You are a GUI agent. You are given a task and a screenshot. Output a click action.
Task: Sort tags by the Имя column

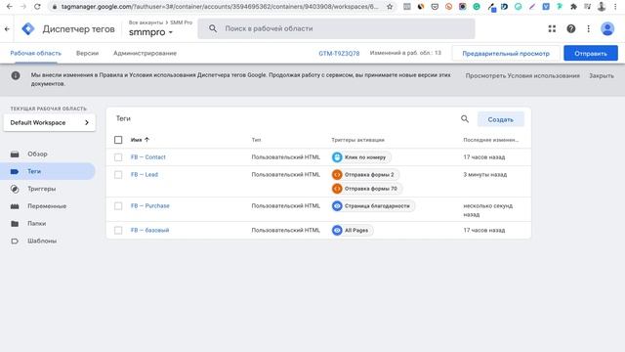pyautogui.click(x=140, y=140)
